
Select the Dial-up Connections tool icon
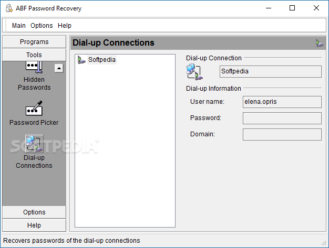point(34,144)
